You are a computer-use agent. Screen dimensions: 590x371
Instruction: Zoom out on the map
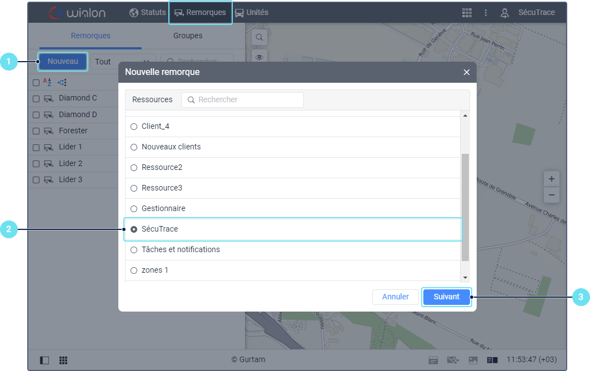click(x=551, y=195)
